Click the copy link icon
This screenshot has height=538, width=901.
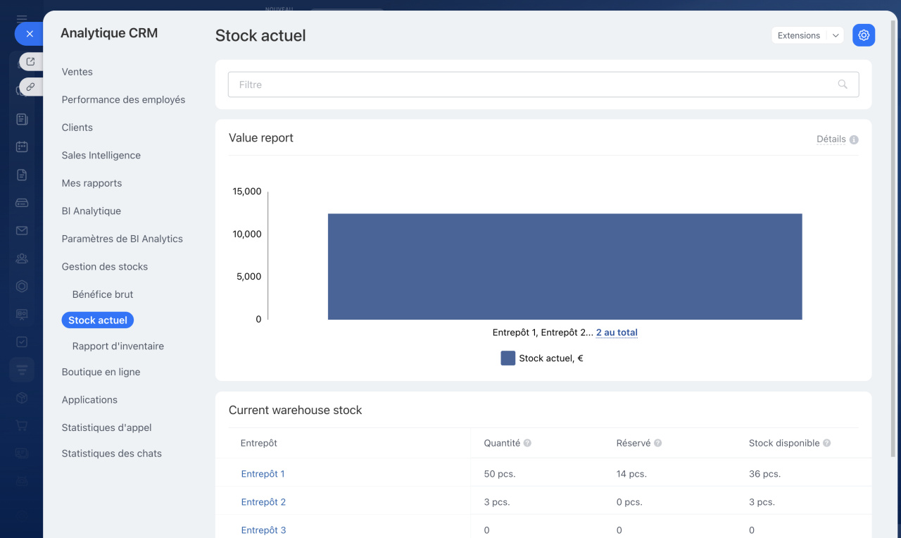30,87
